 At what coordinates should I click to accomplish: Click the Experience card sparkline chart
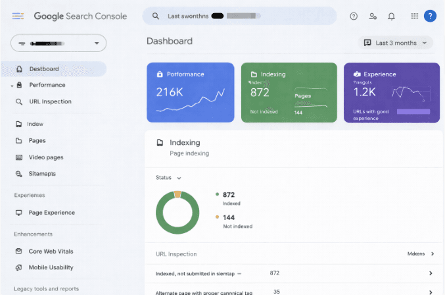click(411, 94)
